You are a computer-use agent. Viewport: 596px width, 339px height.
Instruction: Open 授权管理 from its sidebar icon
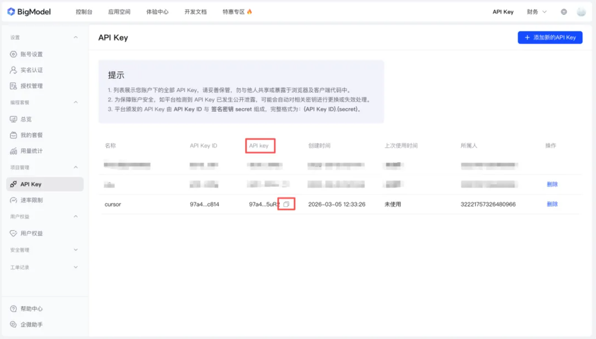[x=14, y=86]
